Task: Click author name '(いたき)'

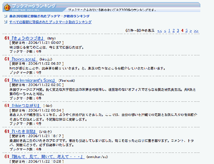Action: (45, 132)
